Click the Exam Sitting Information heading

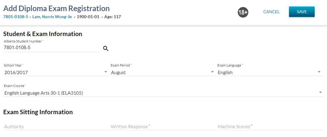(38, 112)
